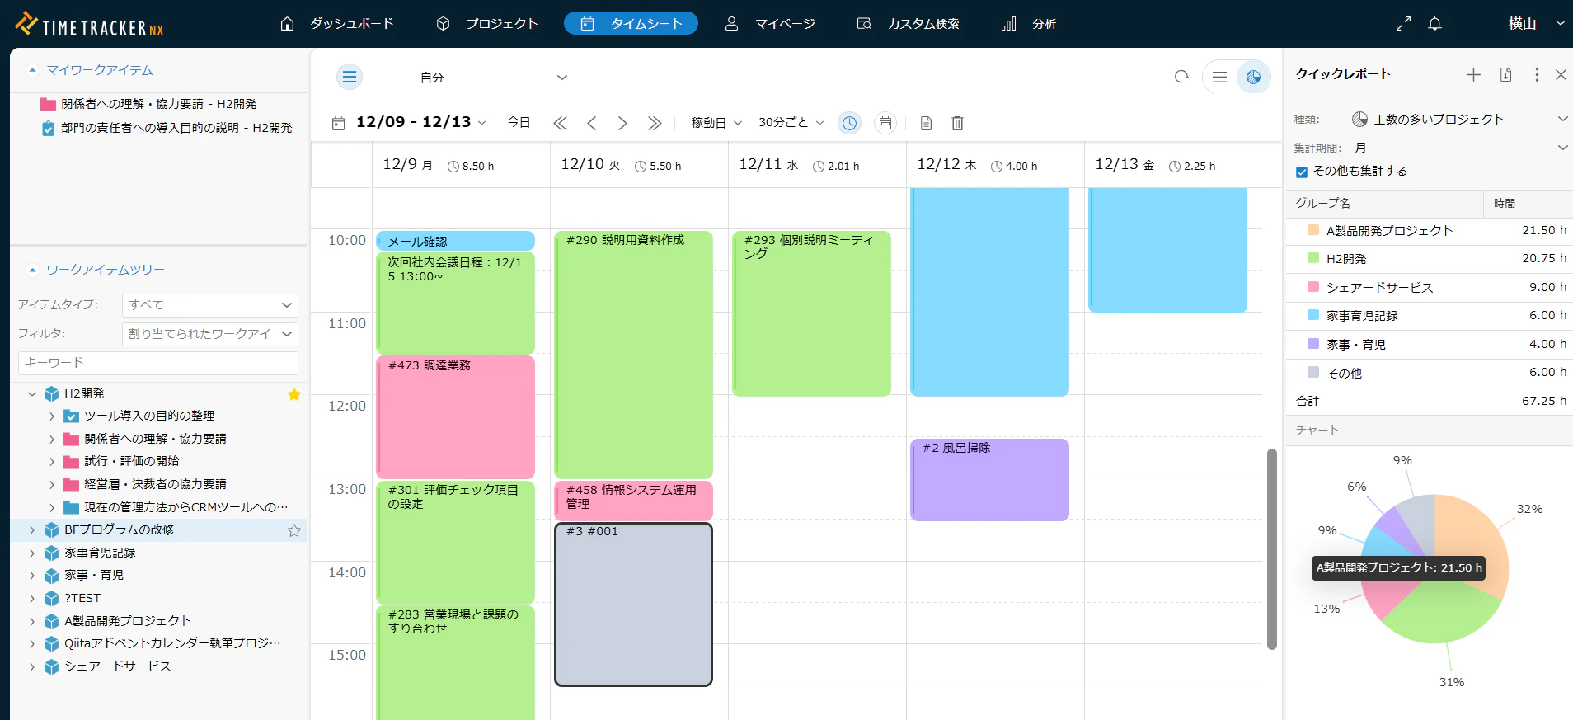Open the notifications bell
Viewport: 1573px width, 720px height.
(1434, 24)
